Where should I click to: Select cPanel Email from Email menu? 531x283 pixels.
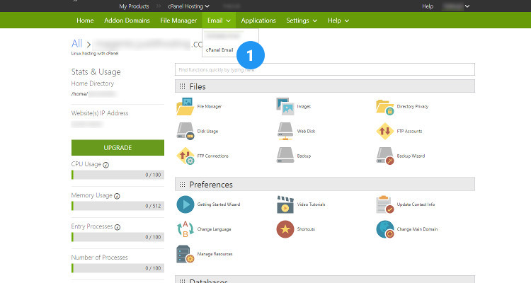pyautogui.click(x=219, y=50)
